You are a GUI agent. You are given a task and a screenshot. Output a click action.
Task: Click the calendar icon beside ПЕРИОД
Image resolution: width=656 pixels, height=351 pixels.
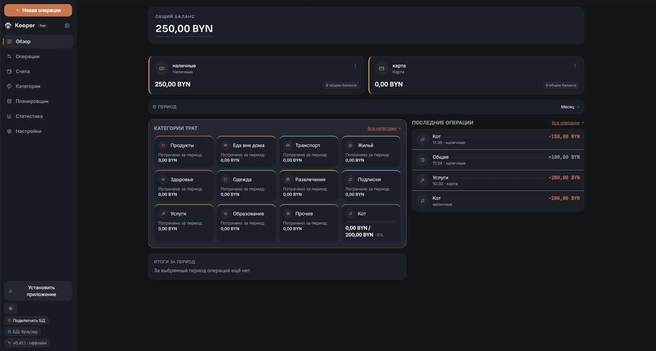click(154, 107)
